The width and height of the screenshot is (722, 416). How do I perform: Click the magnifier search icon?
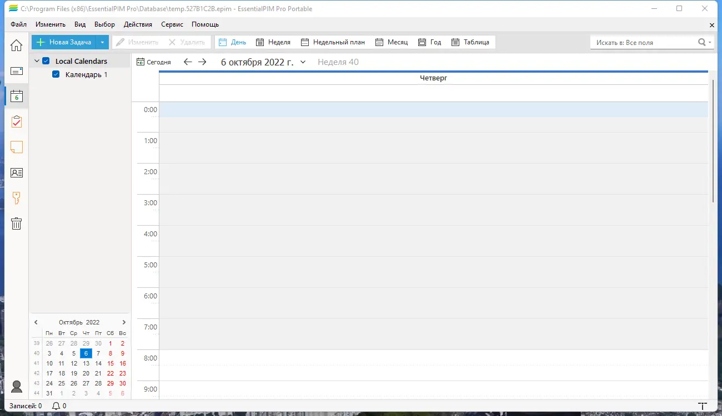click(x=702, y=42)
